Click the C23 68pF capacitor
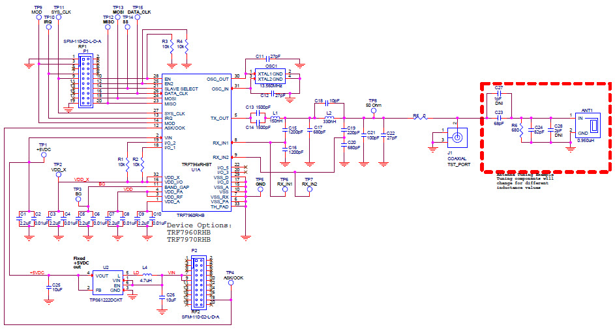This screenshot has height=329, width=615. pos(498,117)
